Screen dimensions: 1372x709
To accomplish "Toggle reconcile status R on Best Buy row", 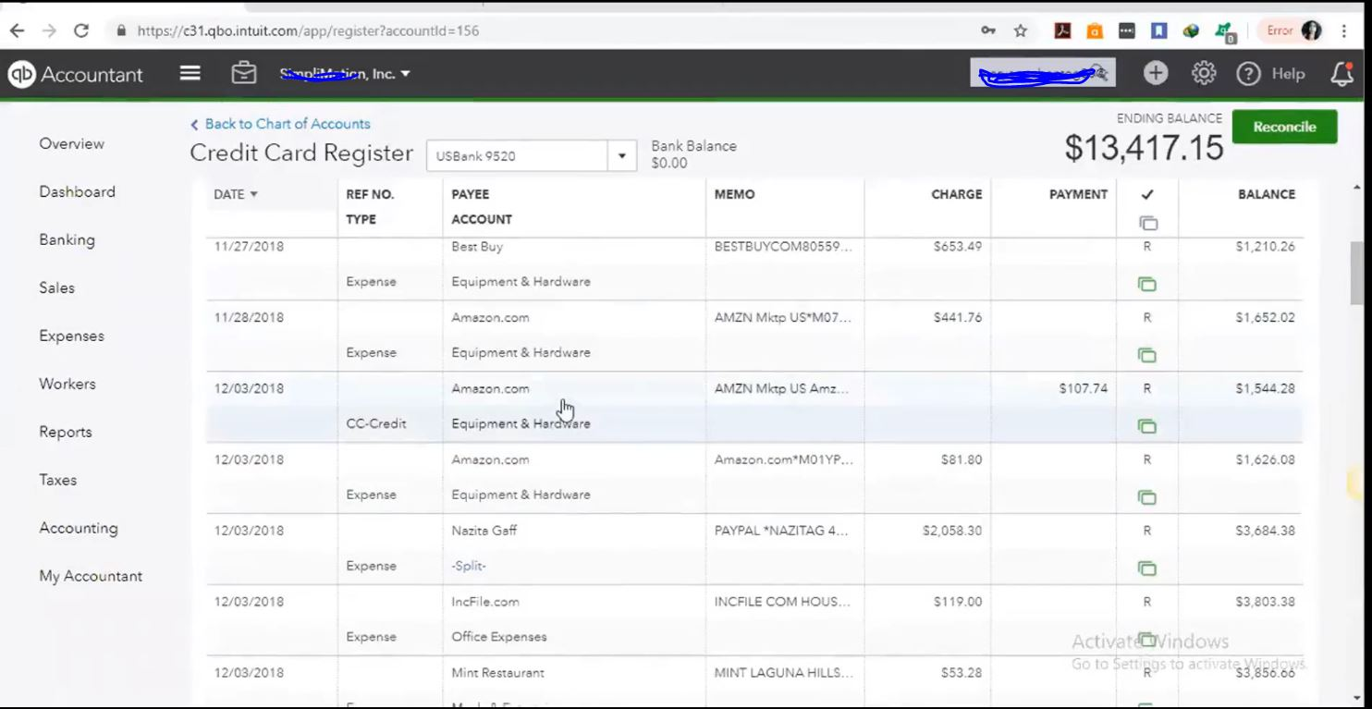I will [1147, 247].
